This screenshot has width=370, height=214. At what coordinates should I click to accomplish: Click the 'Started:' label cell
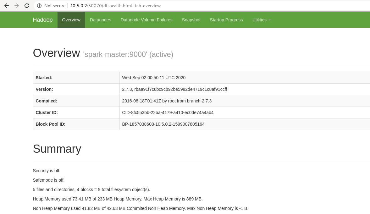(x=76, y=78)
